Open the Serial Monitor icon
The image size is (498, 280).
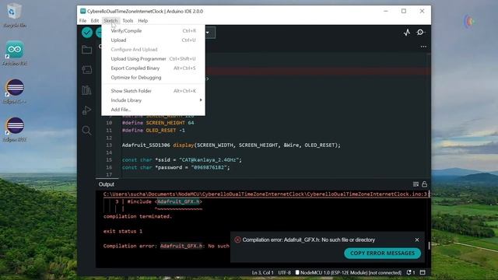pos(420,32)
